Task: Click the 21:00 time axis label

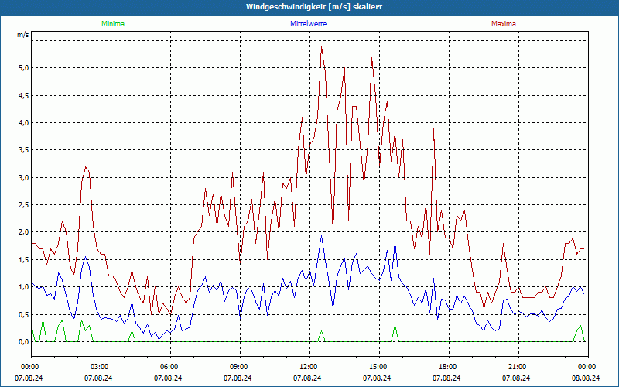Action: [x=518, y=367]
